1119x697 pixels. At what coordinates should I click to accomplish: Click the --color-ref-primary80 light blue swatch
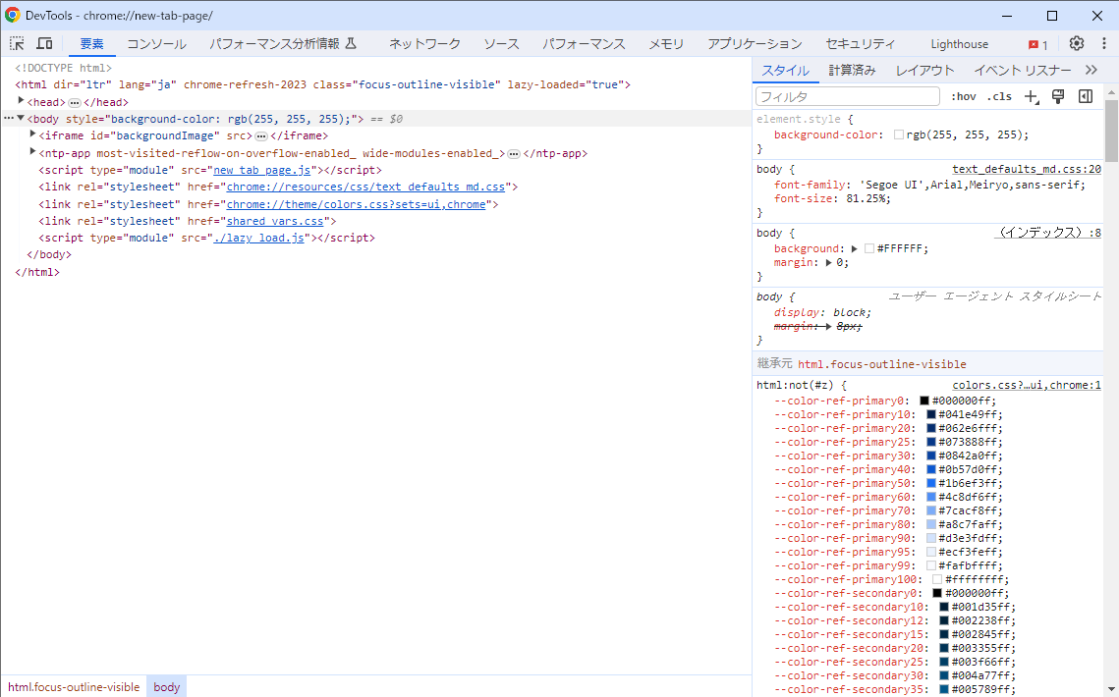coord(930,524)
